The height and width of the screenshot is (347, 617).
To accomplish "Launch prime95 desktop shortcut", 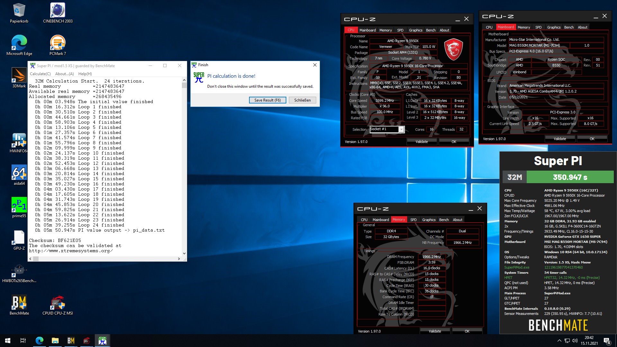I will pos(19,208).
